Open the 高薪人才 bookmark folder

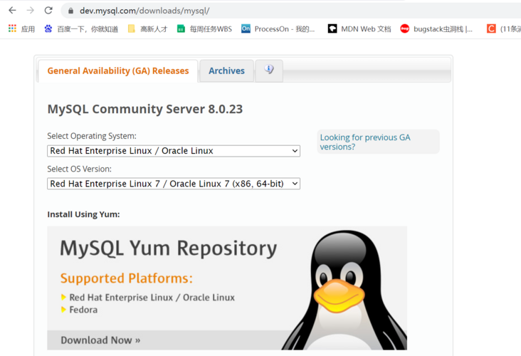click(147, 29)
